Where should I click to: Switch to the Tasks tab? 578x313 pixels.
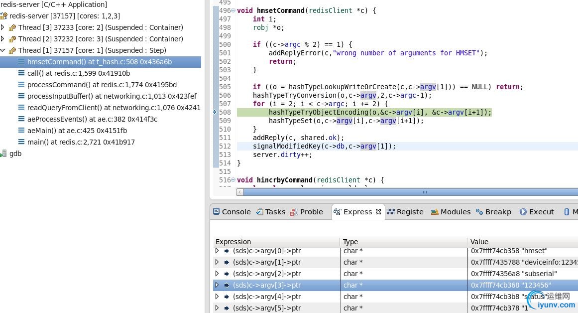pyautogui.click(x=271, y=212)
